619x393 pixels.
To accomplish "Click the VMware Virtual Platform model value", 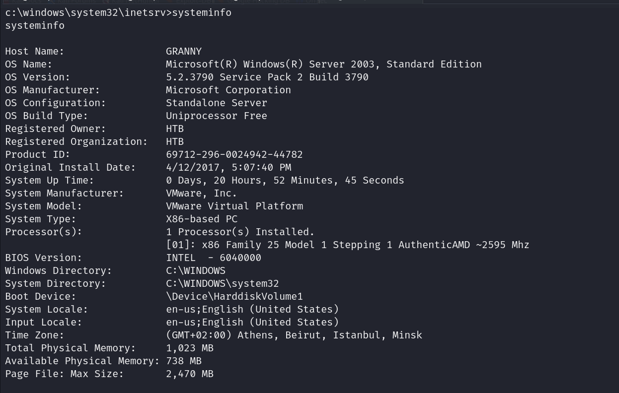I will [x=234, y=206].
